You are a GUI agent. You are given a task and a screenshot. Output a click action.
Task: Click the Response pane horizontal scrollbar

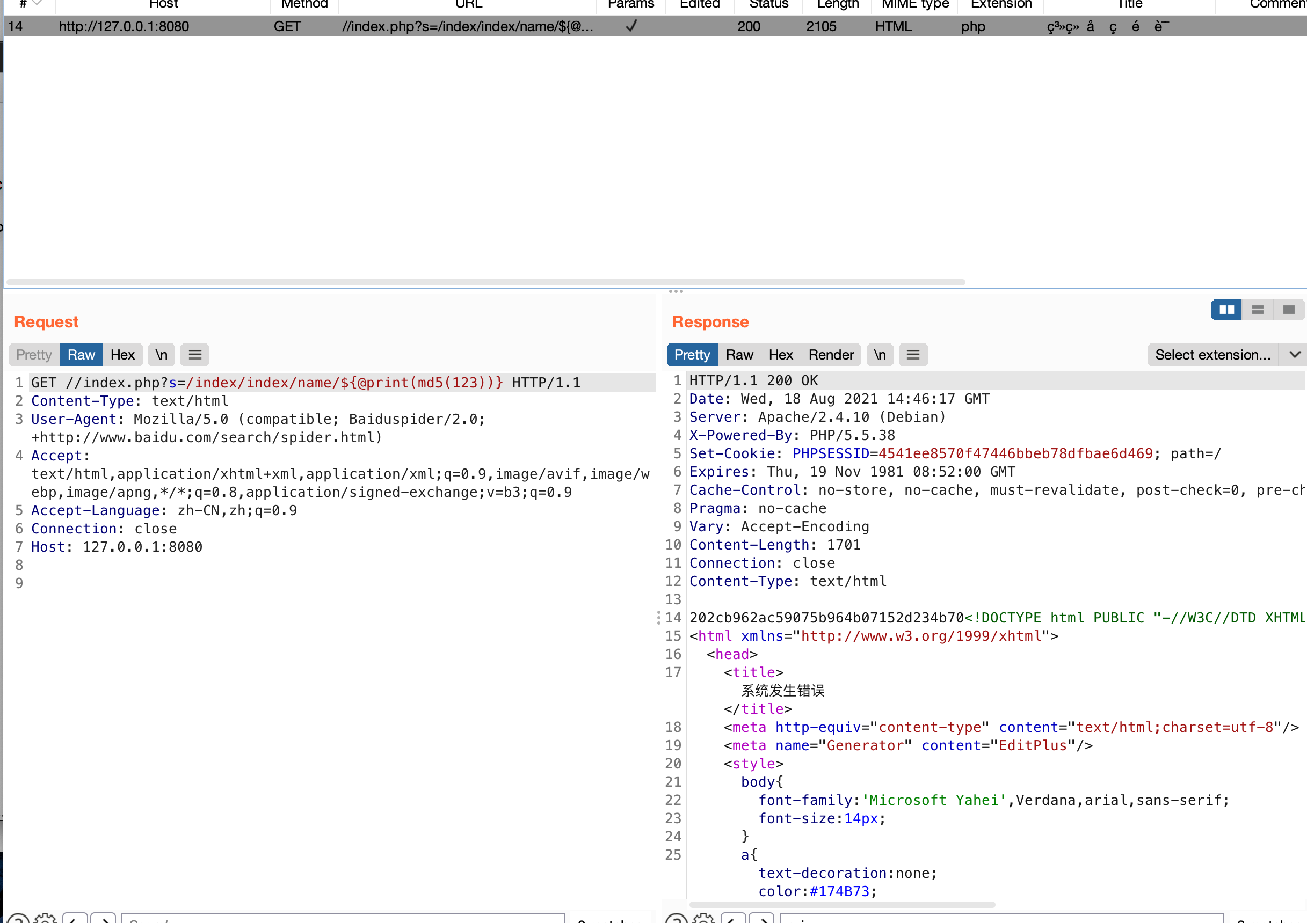(842, 904)
